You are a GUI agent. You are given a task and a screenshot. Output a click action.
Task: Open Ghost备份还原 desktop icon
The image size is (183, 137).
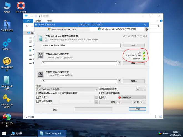(7, 64)
